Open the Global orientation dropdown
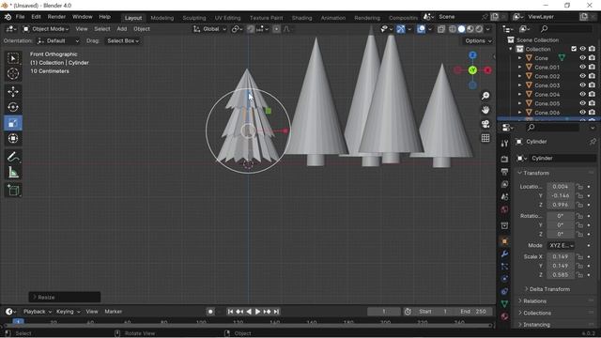Image resolution: width=601 pixels, height=338 pixels. click(x=209, y=29)
